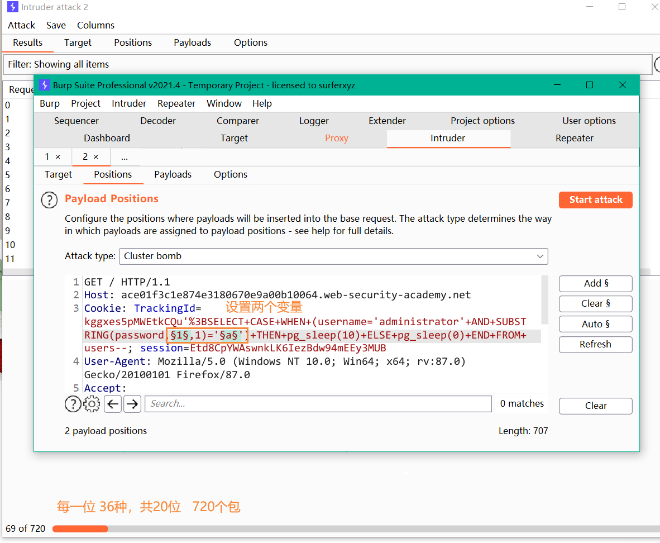Select Positions sub-tab in Burp Intruder
The height and width of the screenshot is (543, 660).
(x=113, y=175)
